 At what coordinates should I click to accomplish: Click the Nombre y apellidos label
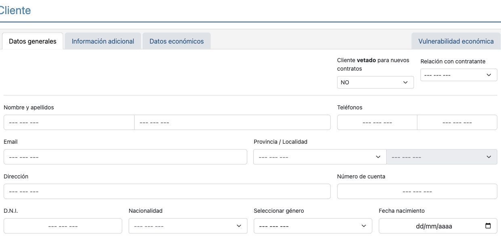coord(29,107)
